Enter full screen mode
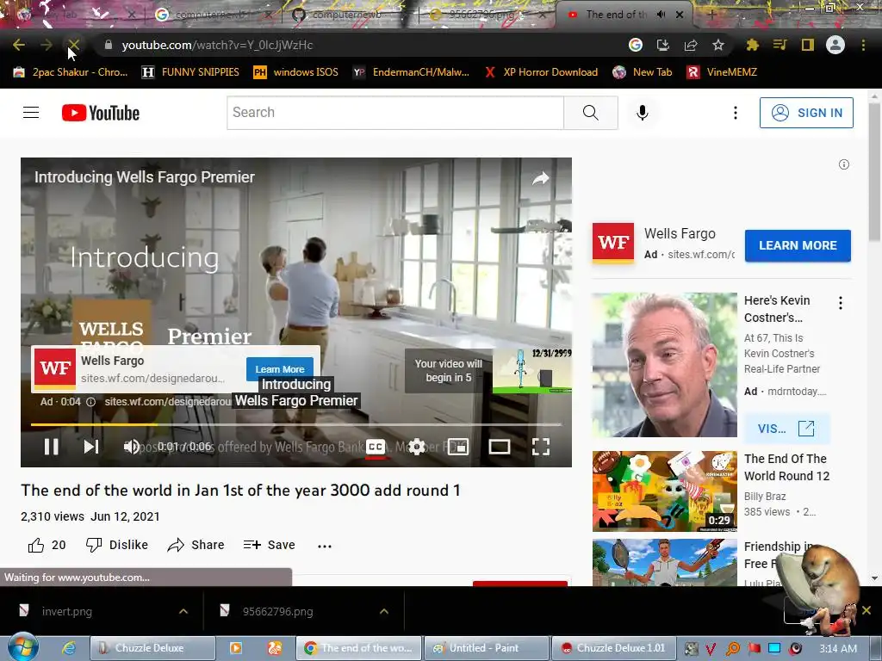This screenshot has width=882, height=661. tap(541, 447)
